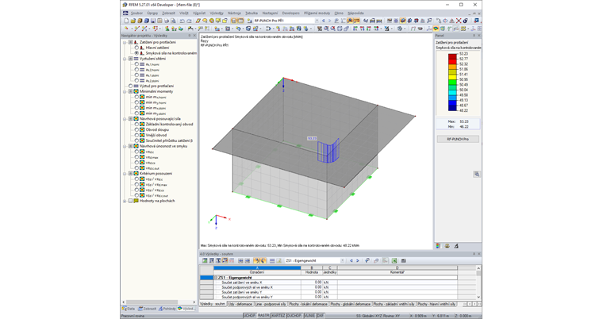Open the RF-PUNCH Pro module dropdown
Image resolution: width=603 pixels, height=319 pixels.
pyautogui.click(x=317, y=21)
